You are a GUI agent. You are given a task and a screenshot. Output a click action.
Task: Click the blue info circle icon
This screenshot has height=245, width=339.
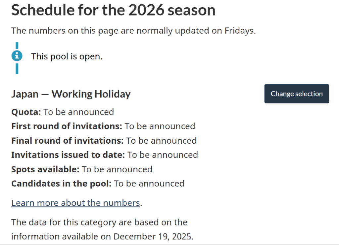[17, 56]
